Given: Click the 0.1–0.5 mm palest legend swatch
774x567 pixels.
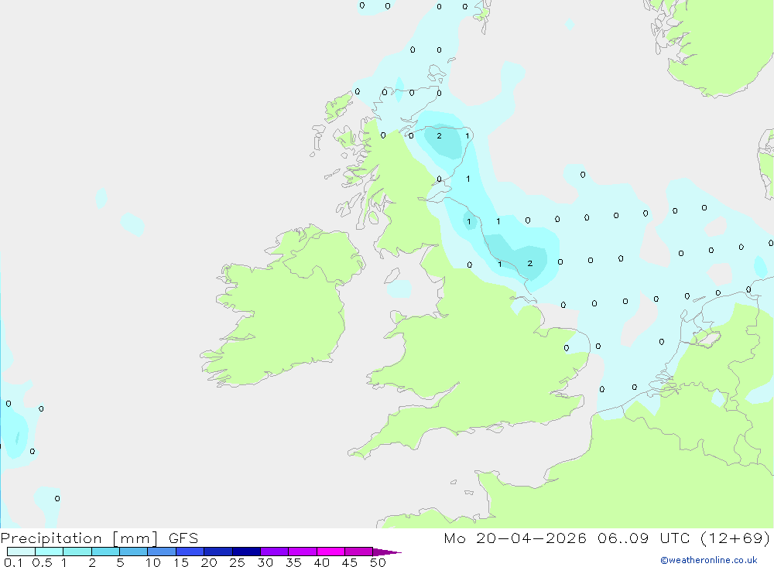Looking at the screenshot, I should 21,552.
